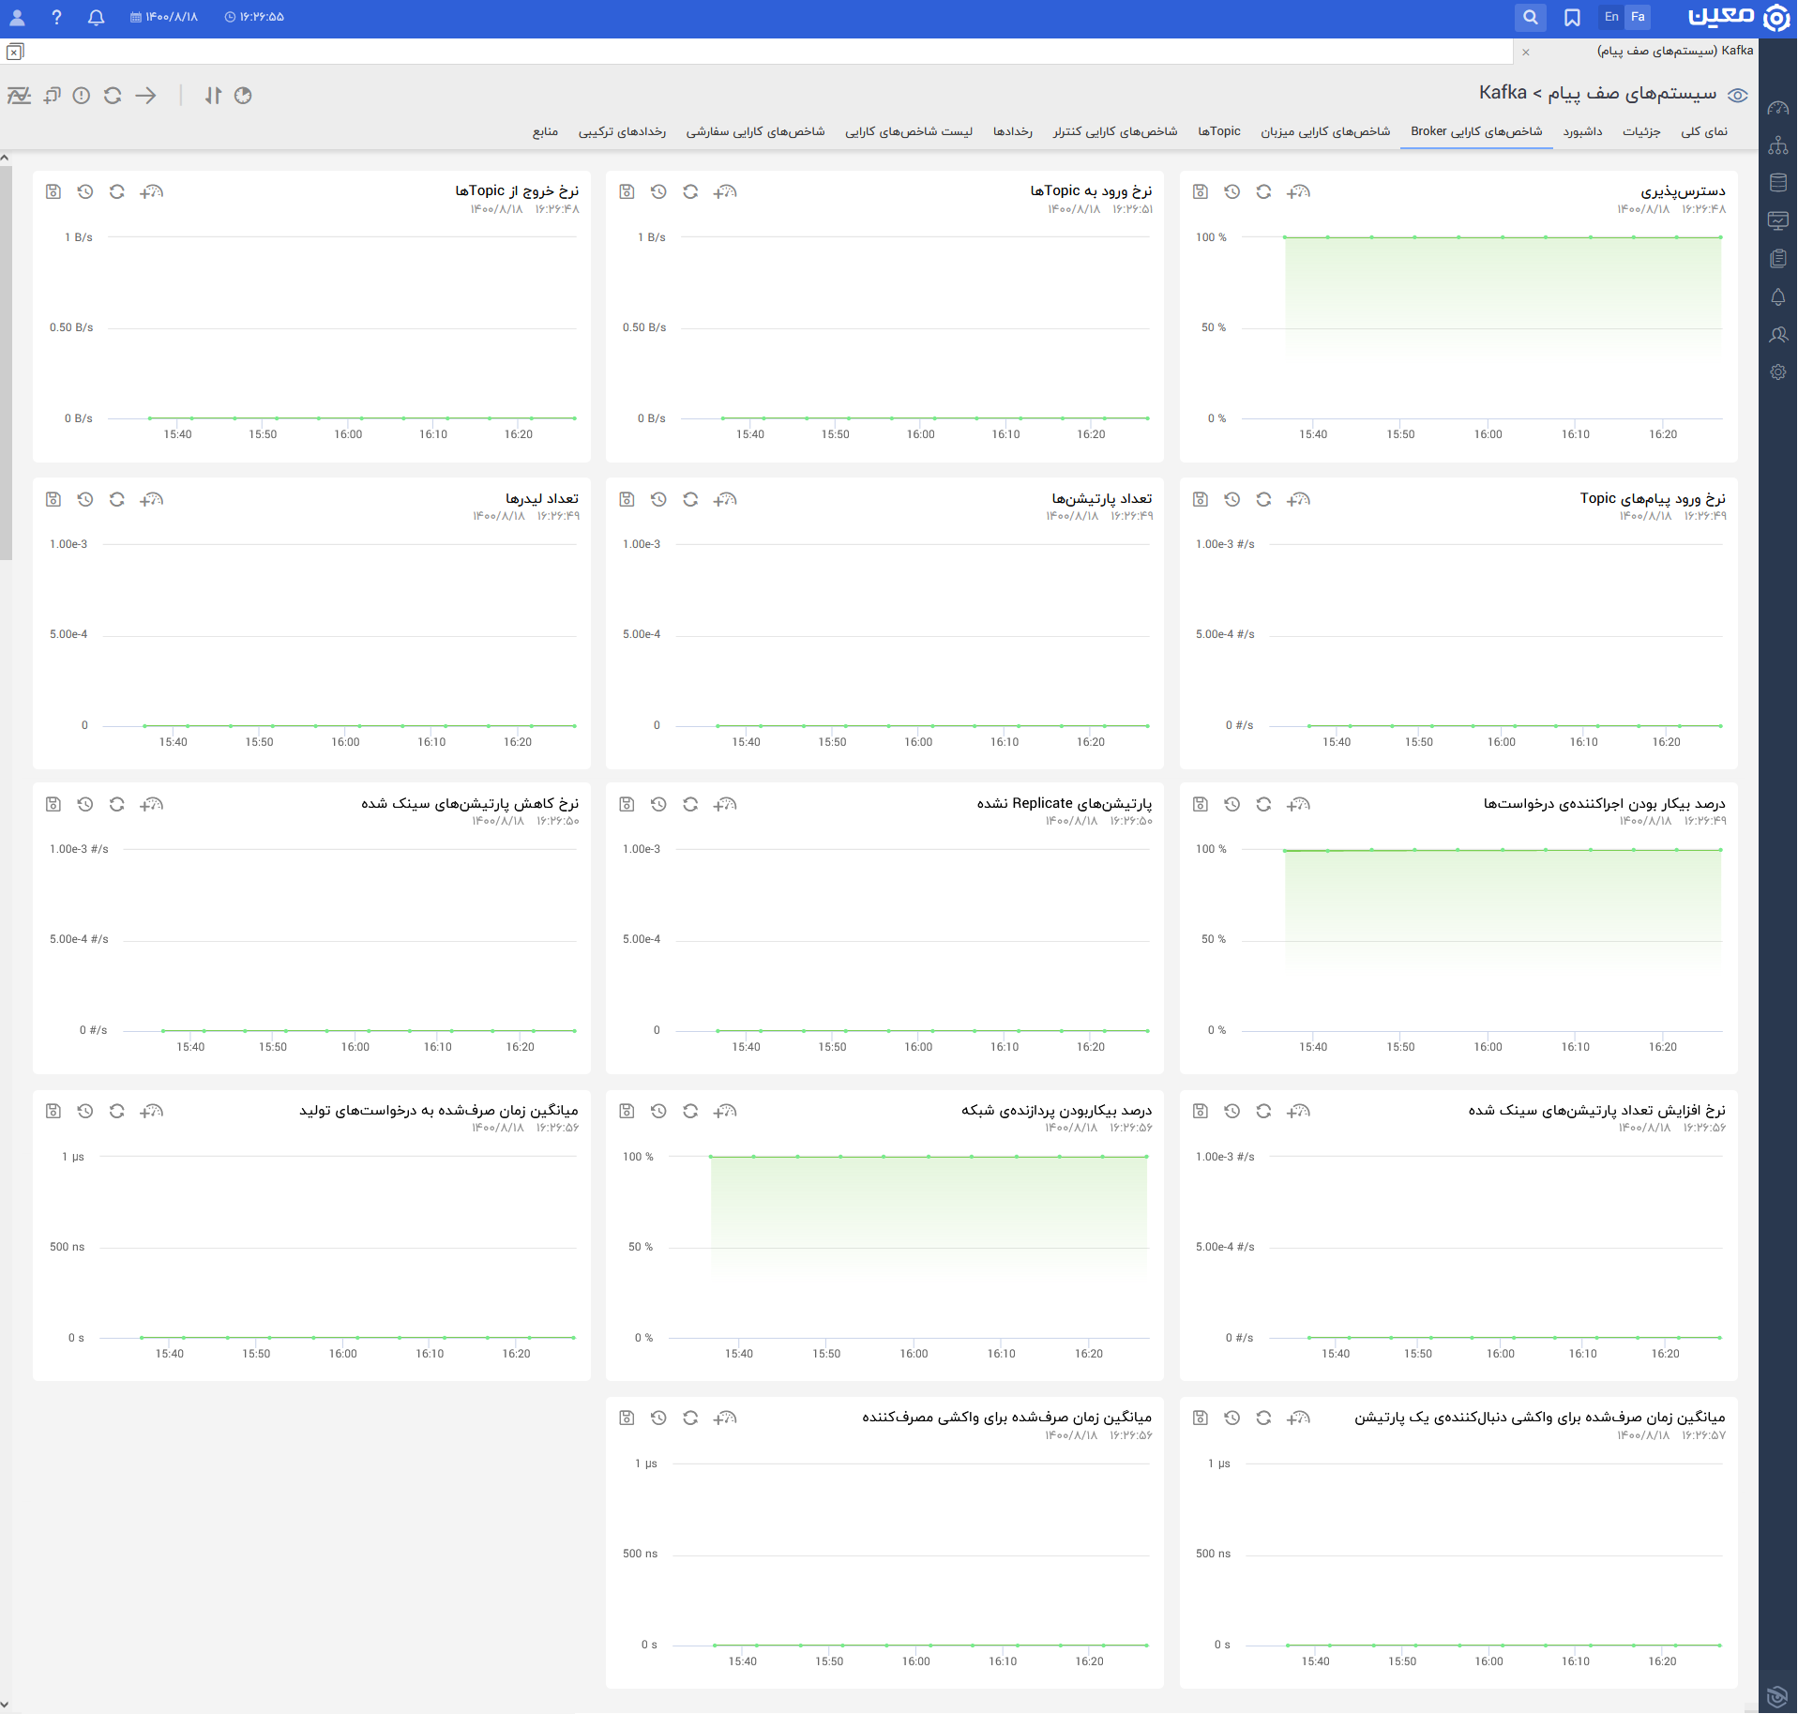The height and width of the screenshot is (1714, 1798).
Task: Select the رخدادهای ترکیبی tab
Action: pos(622,131)
